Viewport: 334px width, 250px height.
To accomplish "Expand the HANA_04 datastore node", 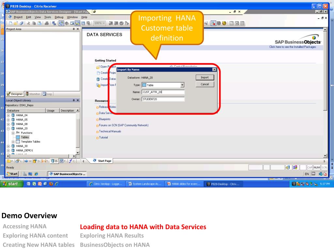I will [x=8, y=116].
